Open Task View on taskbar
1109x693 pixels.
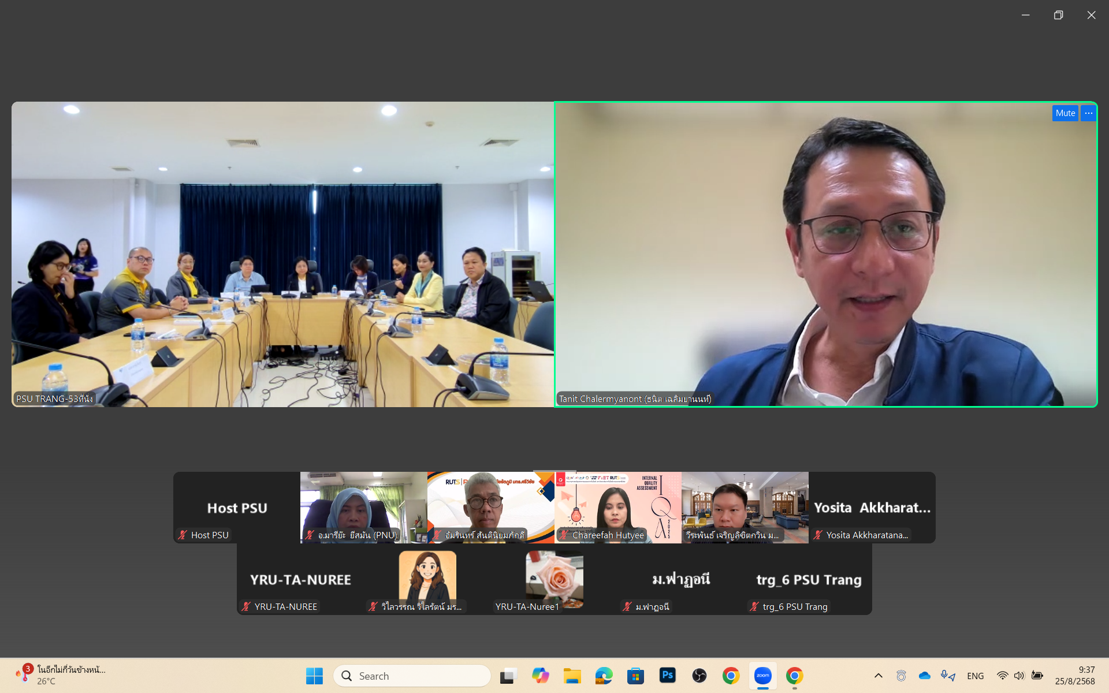[508, 676]
